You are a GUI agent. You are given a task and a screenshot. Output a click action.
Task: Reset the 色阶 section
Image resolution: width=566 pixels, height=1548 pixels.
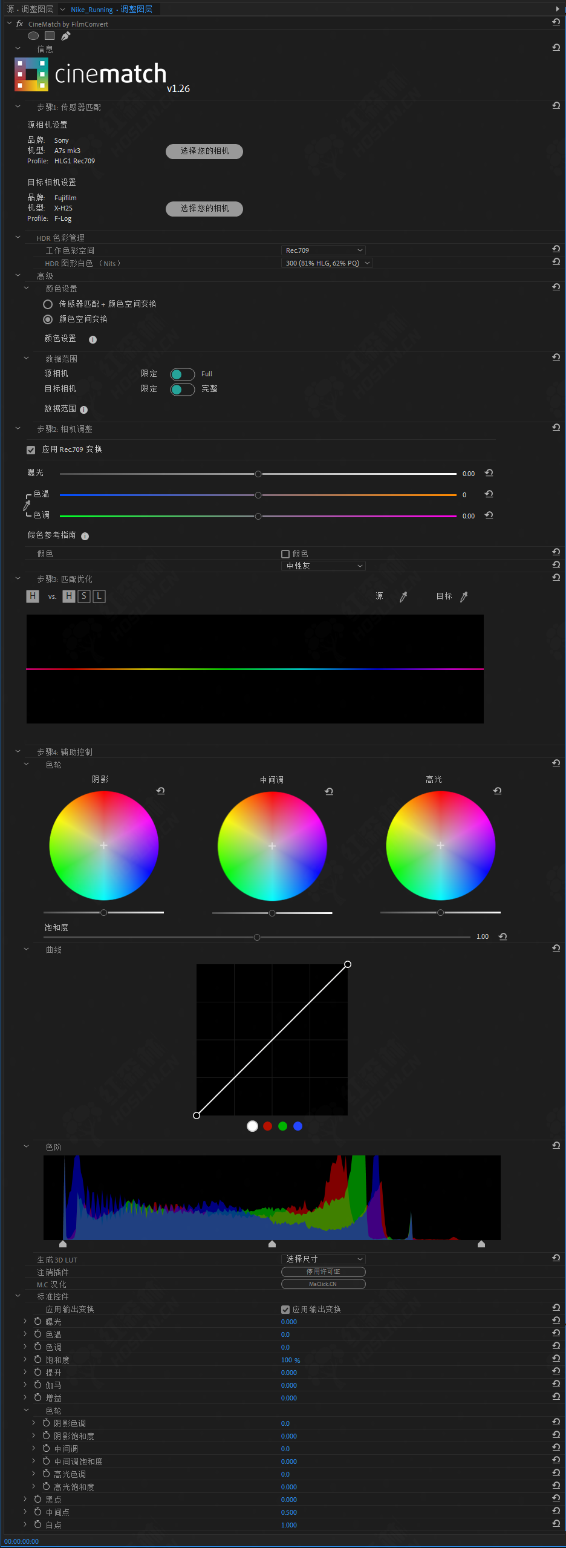[x=556, y=1145]
